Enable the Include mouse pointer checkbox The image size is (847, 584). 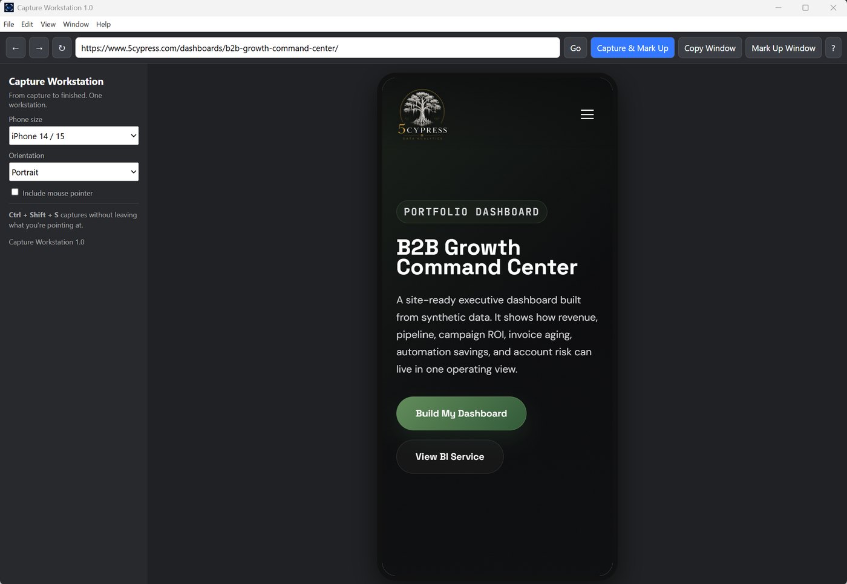click(x=15, y=192)
